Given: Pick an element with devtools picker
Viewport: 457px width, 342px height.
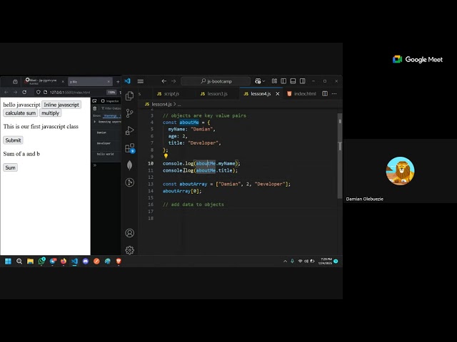Looking at the screenshot, I should (95, 101).
